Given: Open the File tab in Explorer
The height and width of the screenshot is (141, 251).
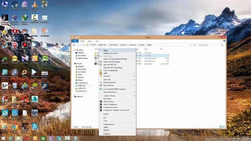Looking at the screenshot, I should click(75, 41).
